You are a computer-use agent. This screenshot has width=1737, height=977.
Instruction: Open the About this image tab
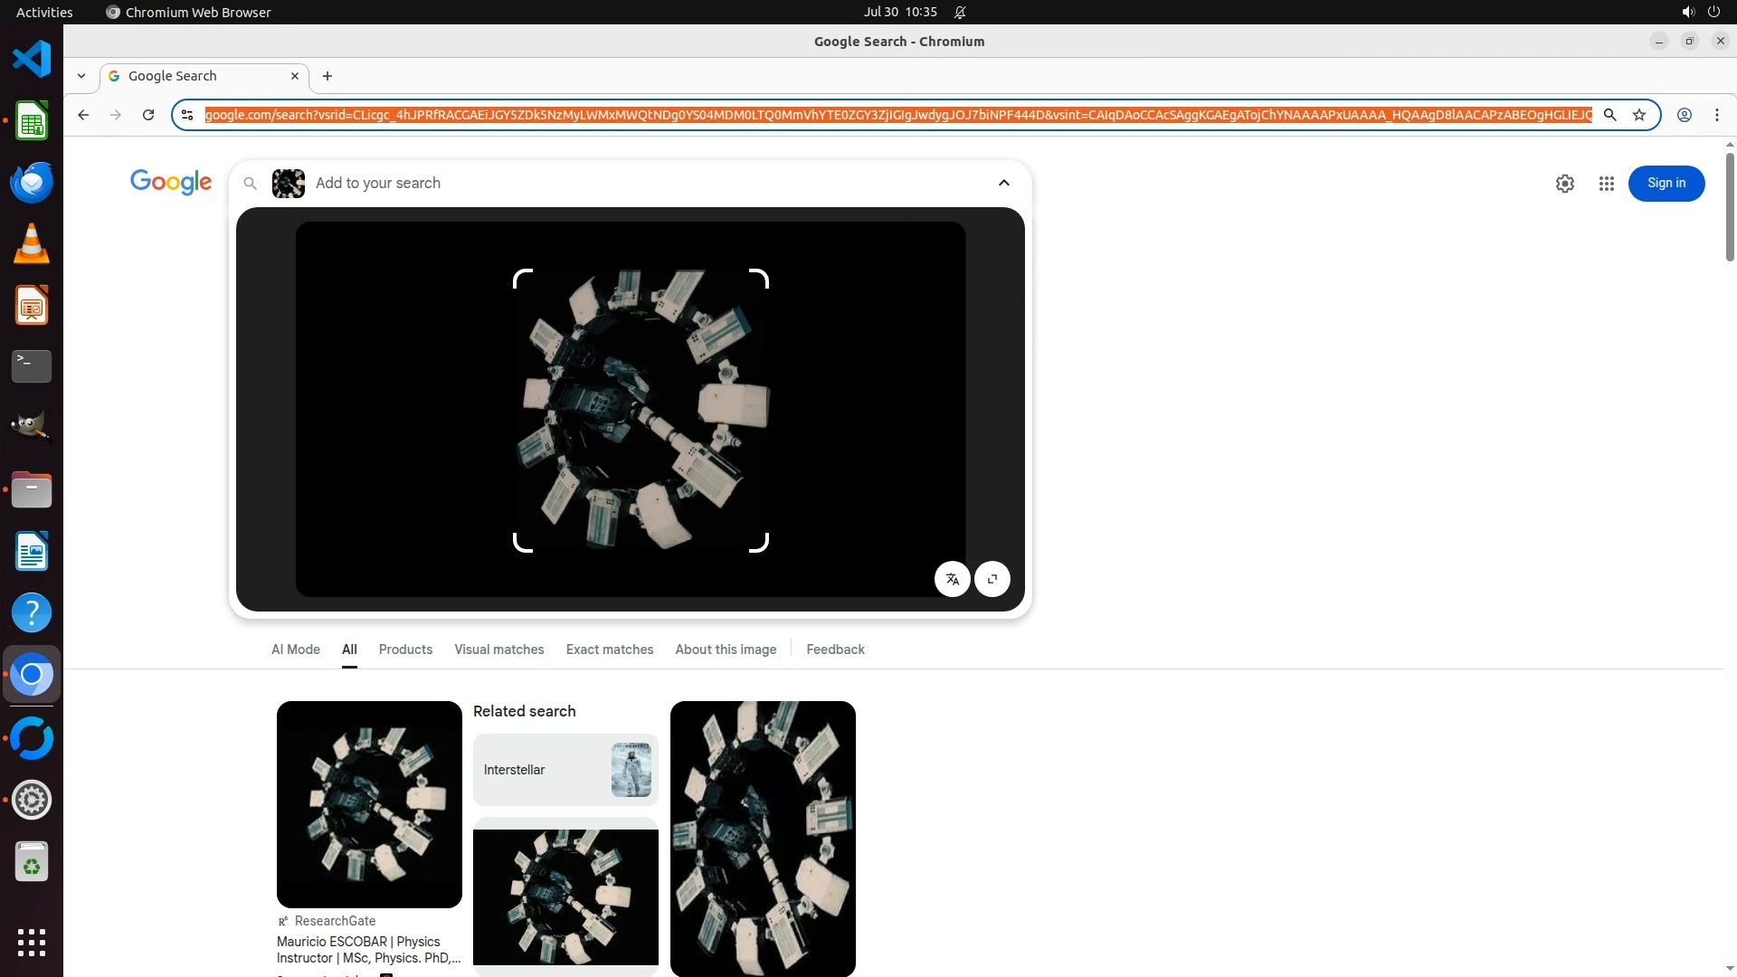click(725, 650)
